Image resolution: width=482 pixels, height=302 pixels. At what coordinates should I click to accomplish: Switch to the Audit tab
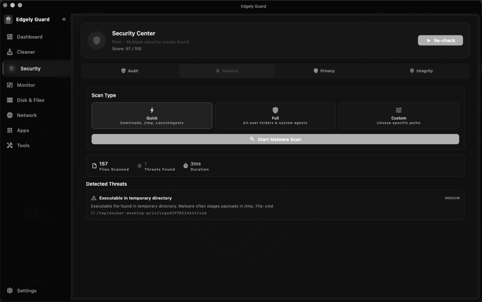coord(130,71)
